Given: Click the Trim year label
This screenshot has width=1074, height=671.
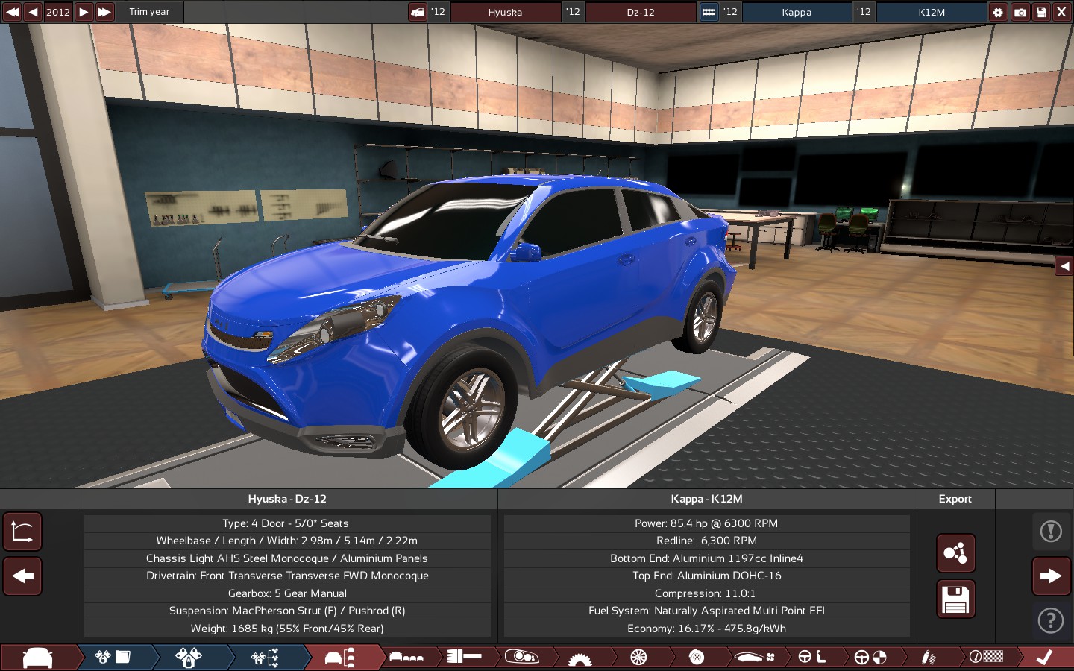Looking at the screenshot, I should pos(149,12).
